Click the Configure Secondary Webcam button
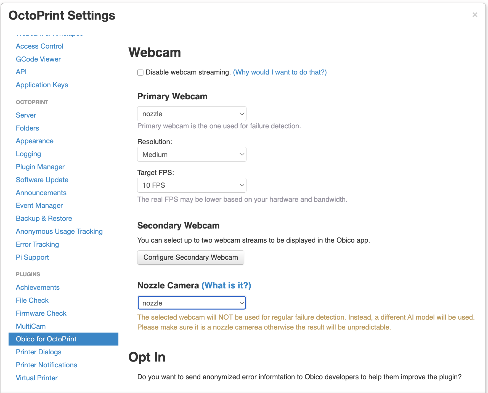The image size is (488, 393). (x=191, y=257)
